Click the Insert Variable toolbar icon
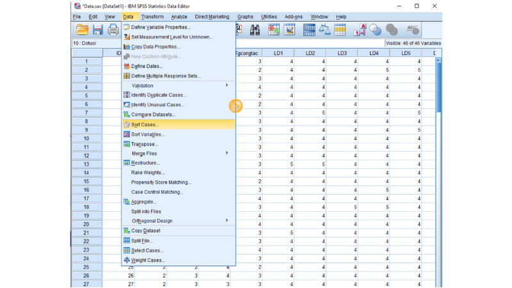Viewport: 512px width, 288px height. (289, 29)
